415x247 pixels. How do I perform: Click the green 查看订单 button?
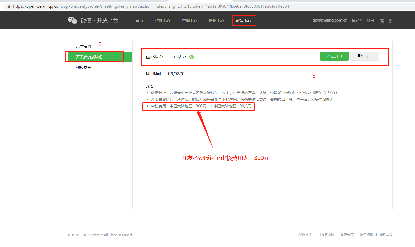pyautogui.click(x=334, y=56)
